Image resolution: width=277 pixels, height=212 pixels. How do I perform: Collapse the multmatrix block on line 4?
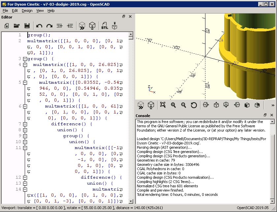pos(25,65)
